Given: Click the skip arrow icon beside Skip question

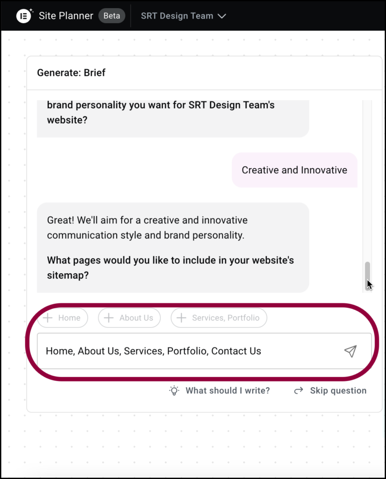Looking at the screenshot, I should pos(299,390).
